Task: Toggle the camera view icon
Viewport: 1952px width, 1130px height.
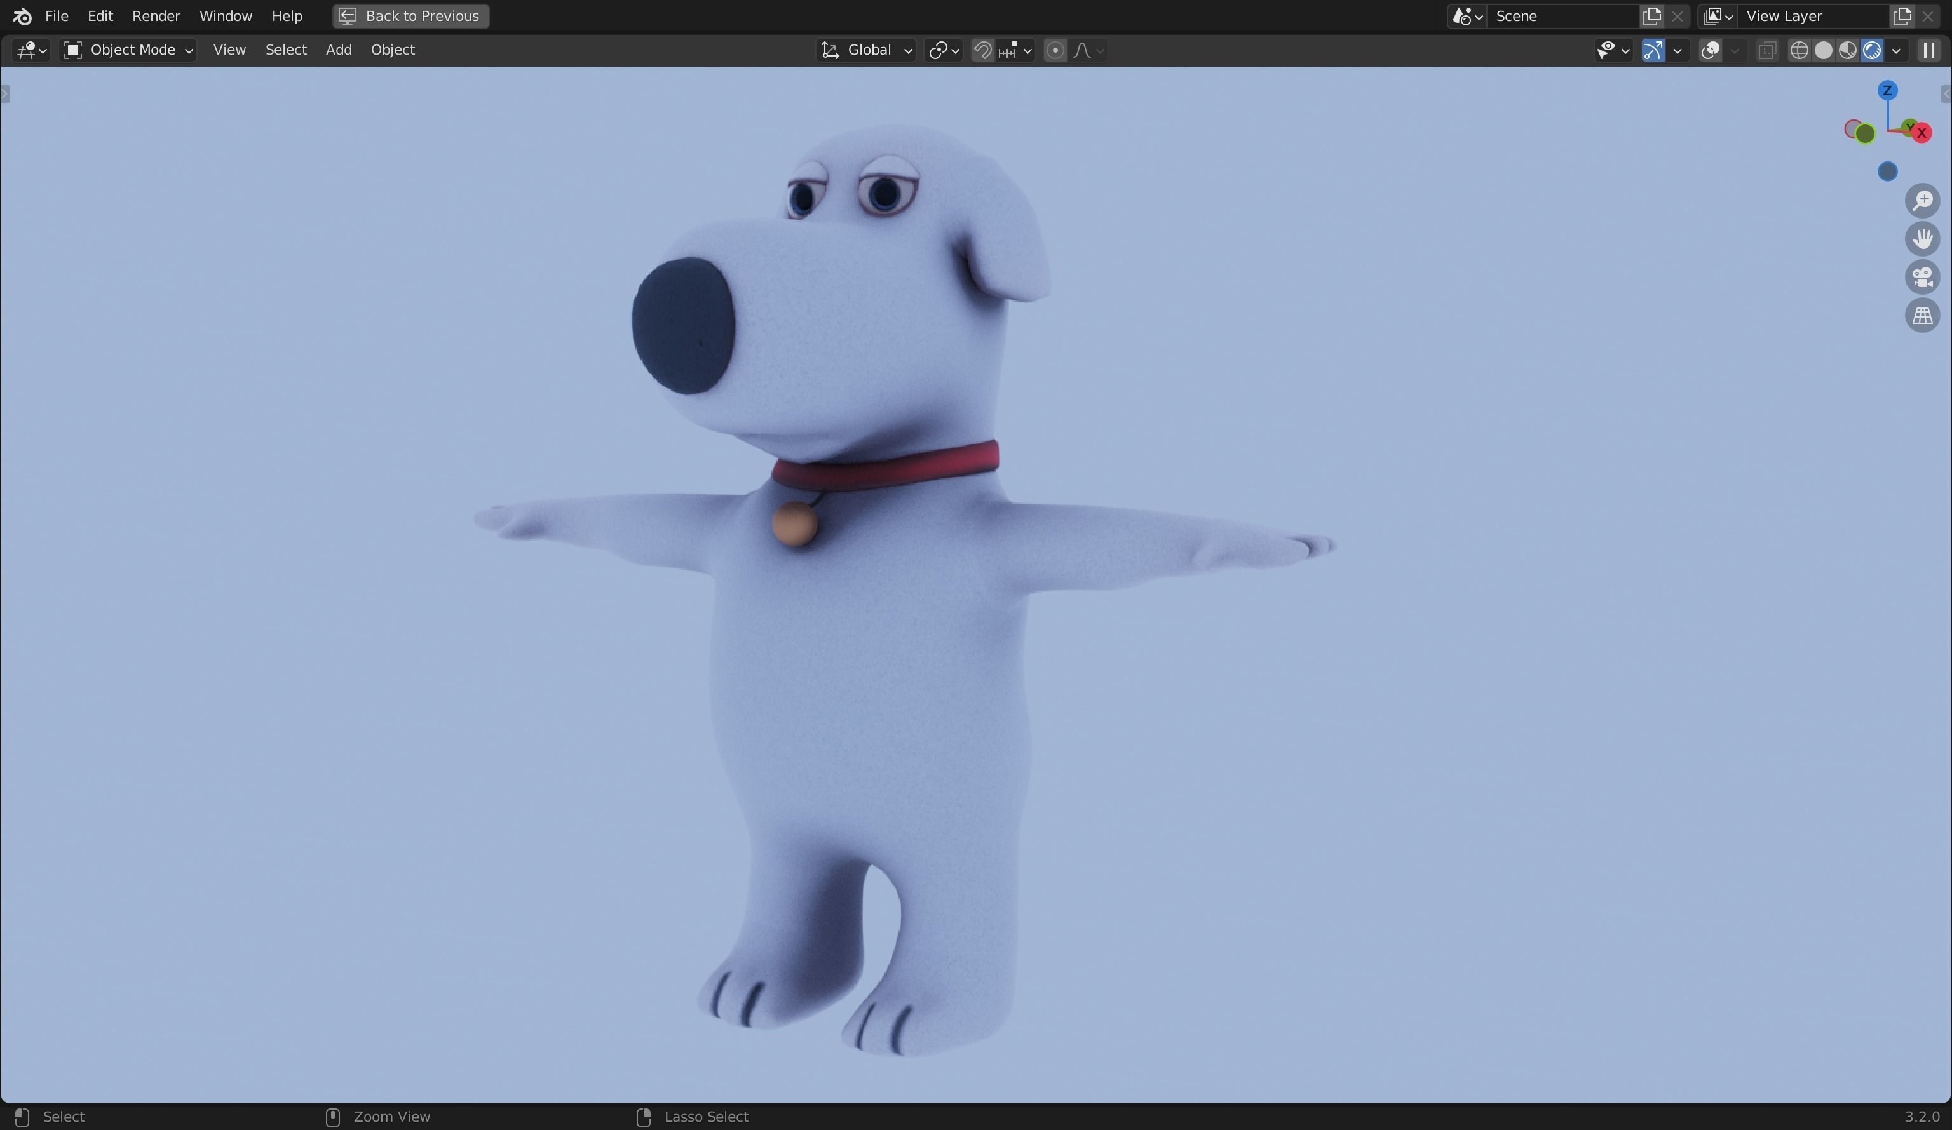Action: click(1923, 278)
